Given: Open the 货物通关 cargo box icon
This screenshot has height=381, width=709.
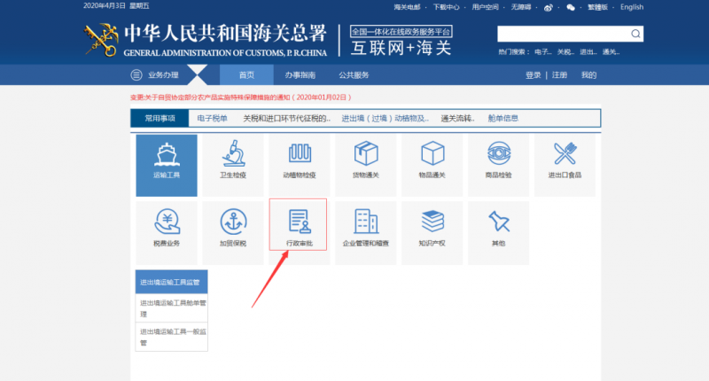Looking at the screenshot, I should [x=365, y=155].
